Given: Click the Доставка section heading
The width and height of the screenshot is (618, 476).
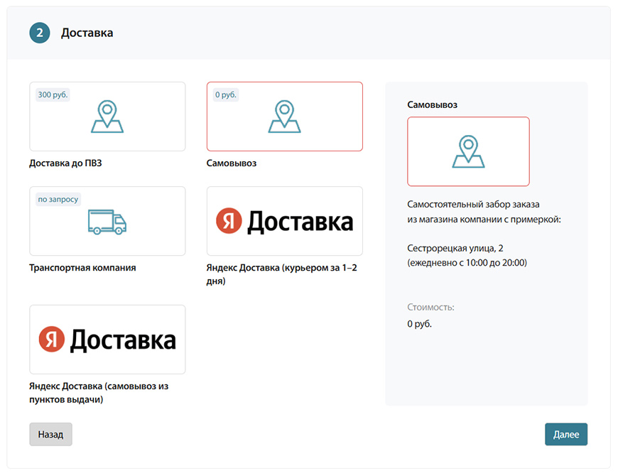Looking at the screenshot, I should (87, 33).
